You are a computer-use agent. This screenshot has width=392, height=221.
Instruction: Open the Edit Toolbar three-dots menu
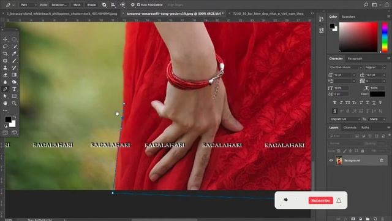coord(5,110)
